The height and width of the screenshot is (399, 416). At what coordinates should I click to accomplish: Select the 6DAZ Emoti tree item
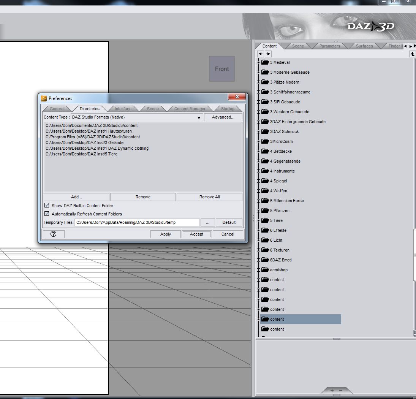click(281, 260)
